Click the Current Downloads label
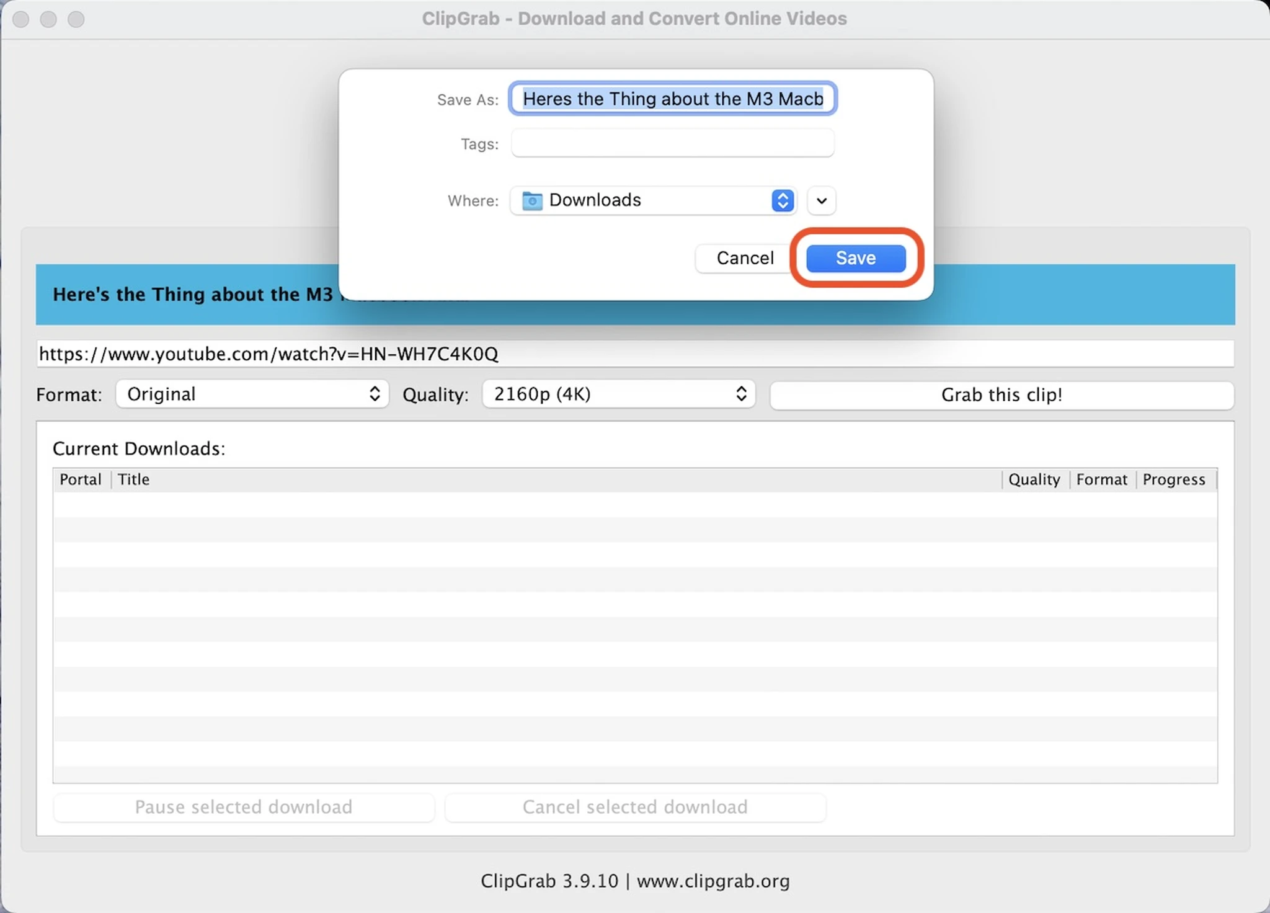Image resolution: width=1270 pixels, height=913 pixels. pyautogui.click(x=139, y=448)
